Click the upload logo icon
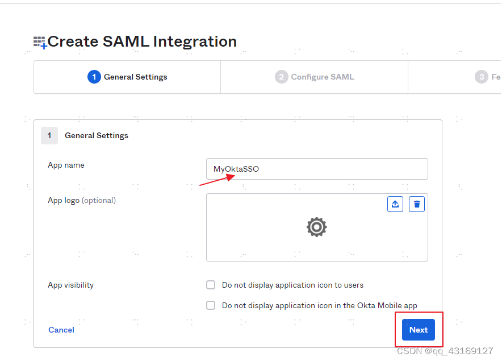 (x=395, y=204)
